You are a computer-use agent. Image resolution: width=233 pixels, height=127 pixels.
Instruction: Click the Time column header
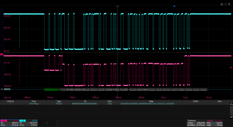(34, 101)
